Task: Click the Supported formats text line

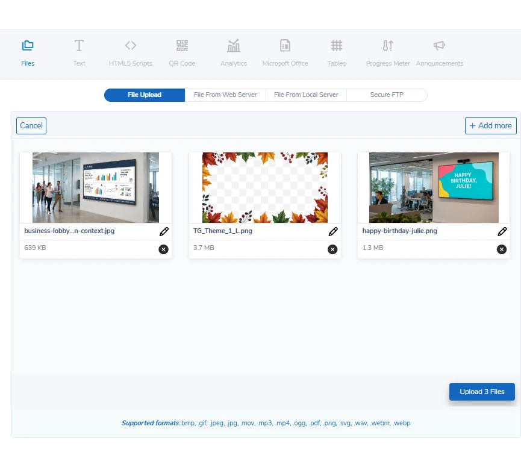Action: tap(266, 423)
